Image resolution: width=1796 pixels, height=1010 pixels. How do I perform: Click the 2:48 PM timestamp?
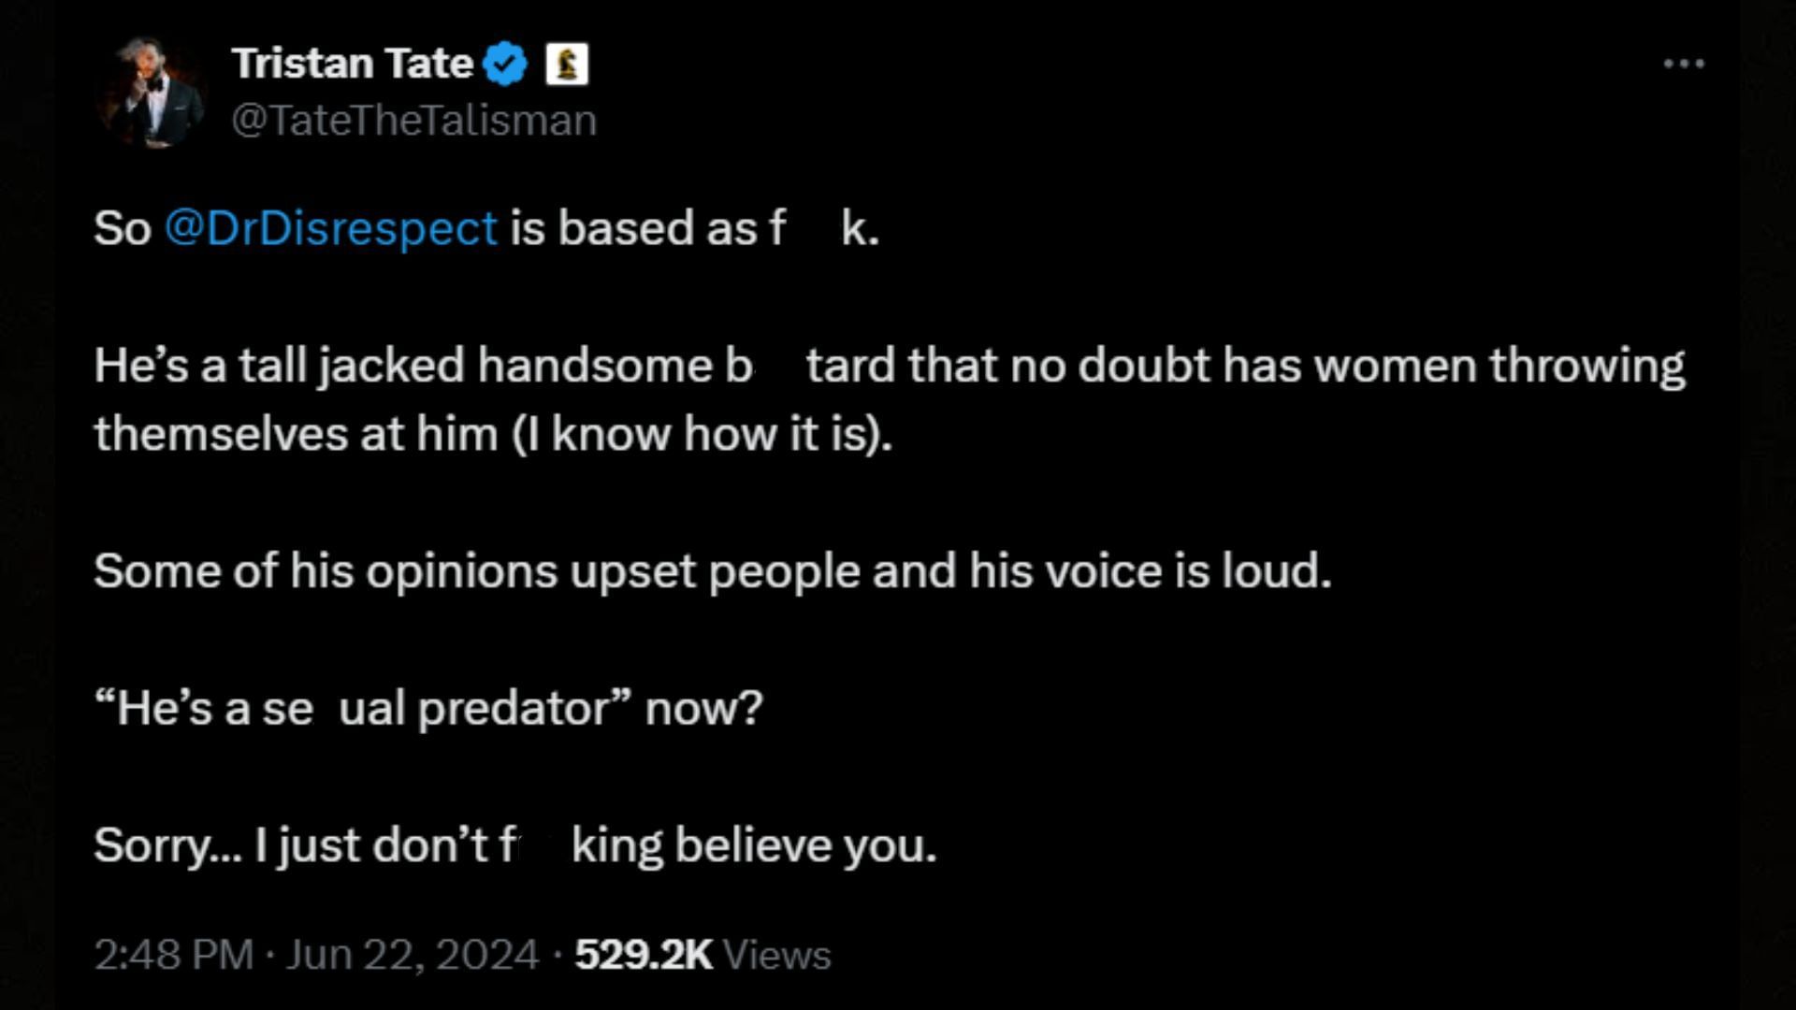point(174,955)
